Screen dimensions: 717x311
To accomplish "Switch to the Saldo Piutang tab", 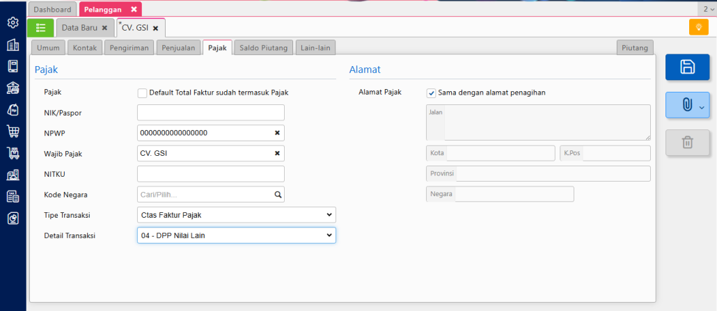I will [263, 47].
